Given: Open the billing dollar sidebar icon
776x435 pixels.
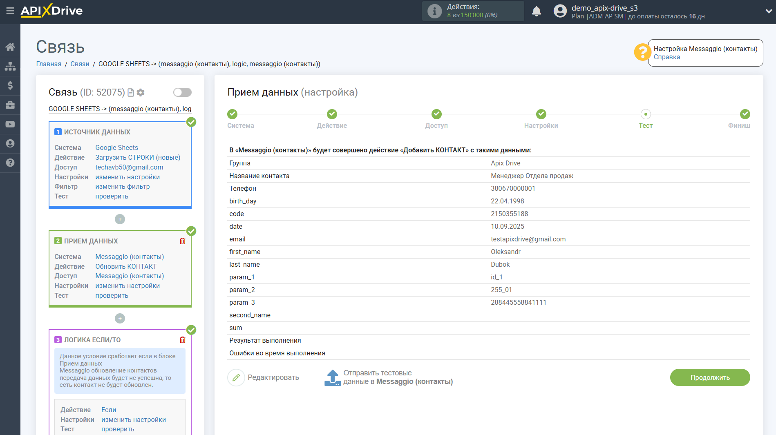Looking at the screenshot, I should [10, 85].
